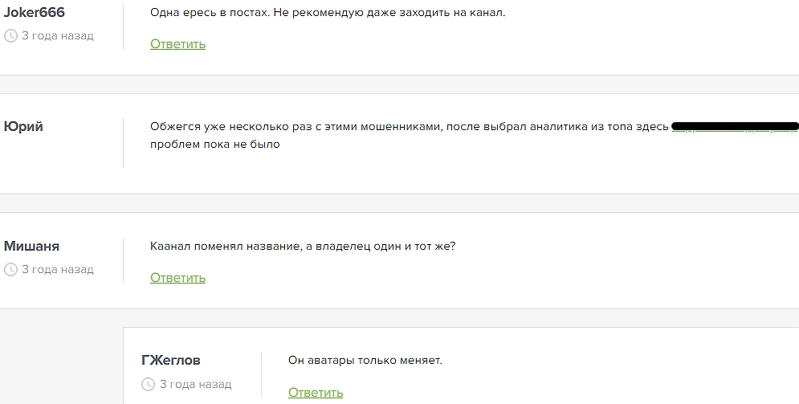Click the words 'аналитика из топа здесь'
799x404 pixels.
click(x=599, y=127)
